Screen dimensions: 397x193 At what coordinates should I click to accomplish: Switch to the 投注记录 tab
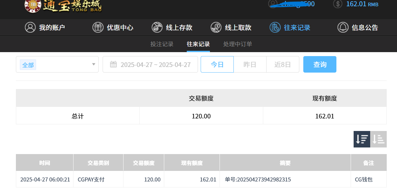click(162, 44)
